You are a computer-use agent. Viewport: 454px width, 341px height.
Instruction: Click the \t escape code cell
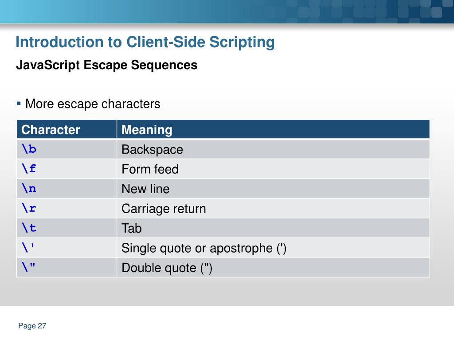pos(67,228)
